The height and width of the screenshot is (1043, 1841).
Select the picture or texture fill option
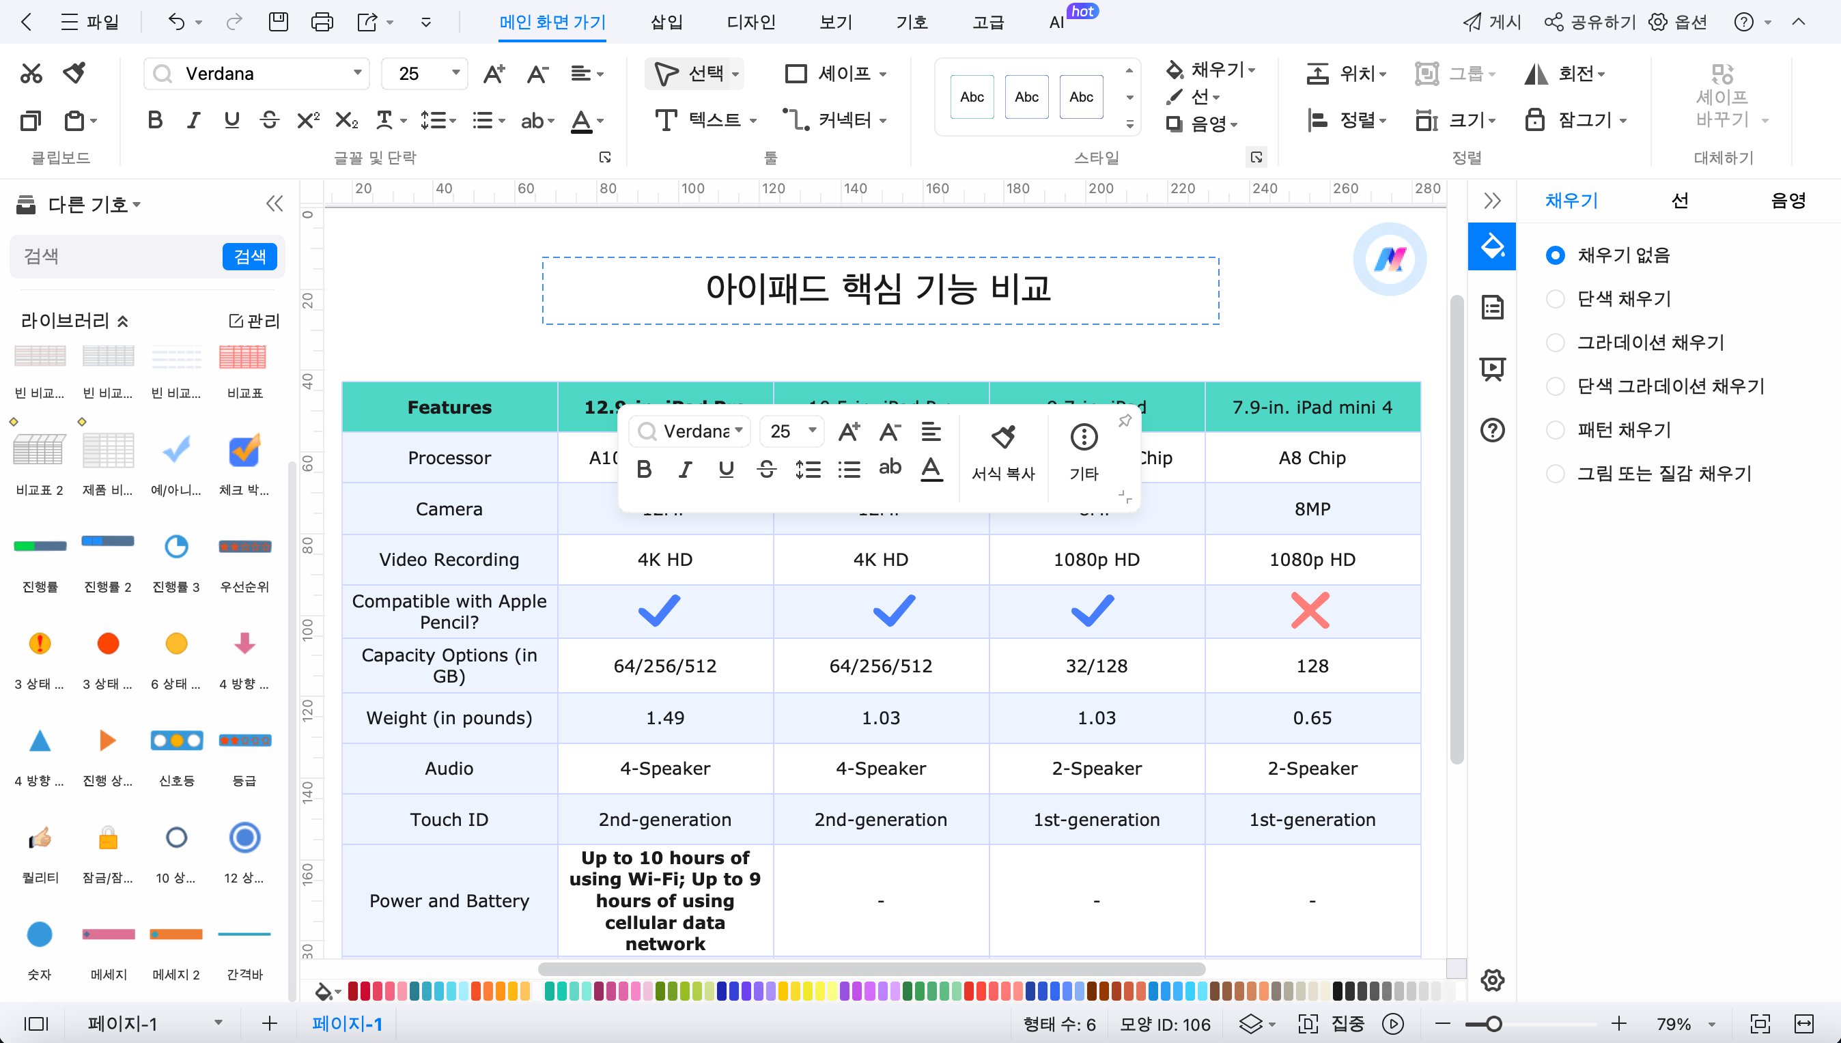(1555, 474)
